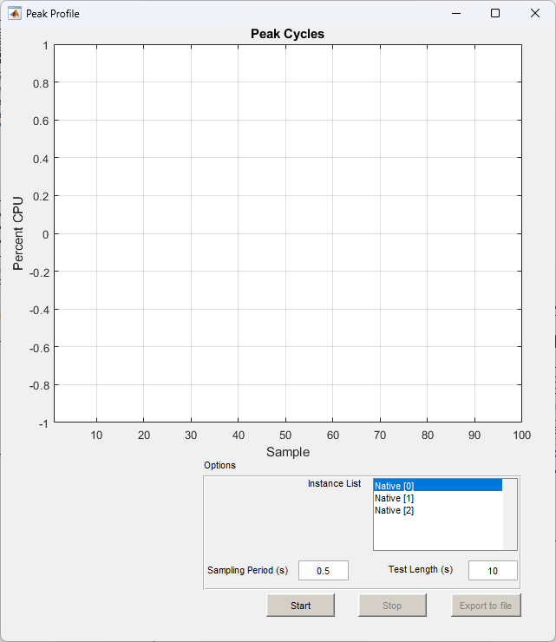556x642 pixels.
Task: Click the Peak Cycles plot title
Action: click(287, 34)
